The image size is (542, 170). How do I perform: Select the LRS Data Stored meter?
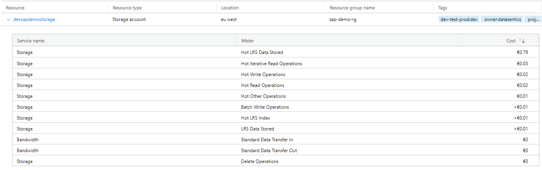point(257,128)
